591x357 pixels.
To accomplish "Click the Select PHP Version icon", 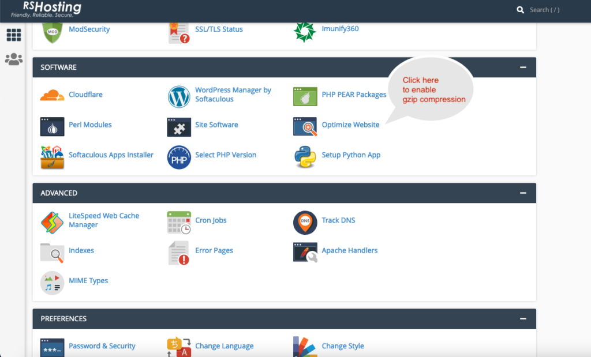I will (x=179, y=157).
